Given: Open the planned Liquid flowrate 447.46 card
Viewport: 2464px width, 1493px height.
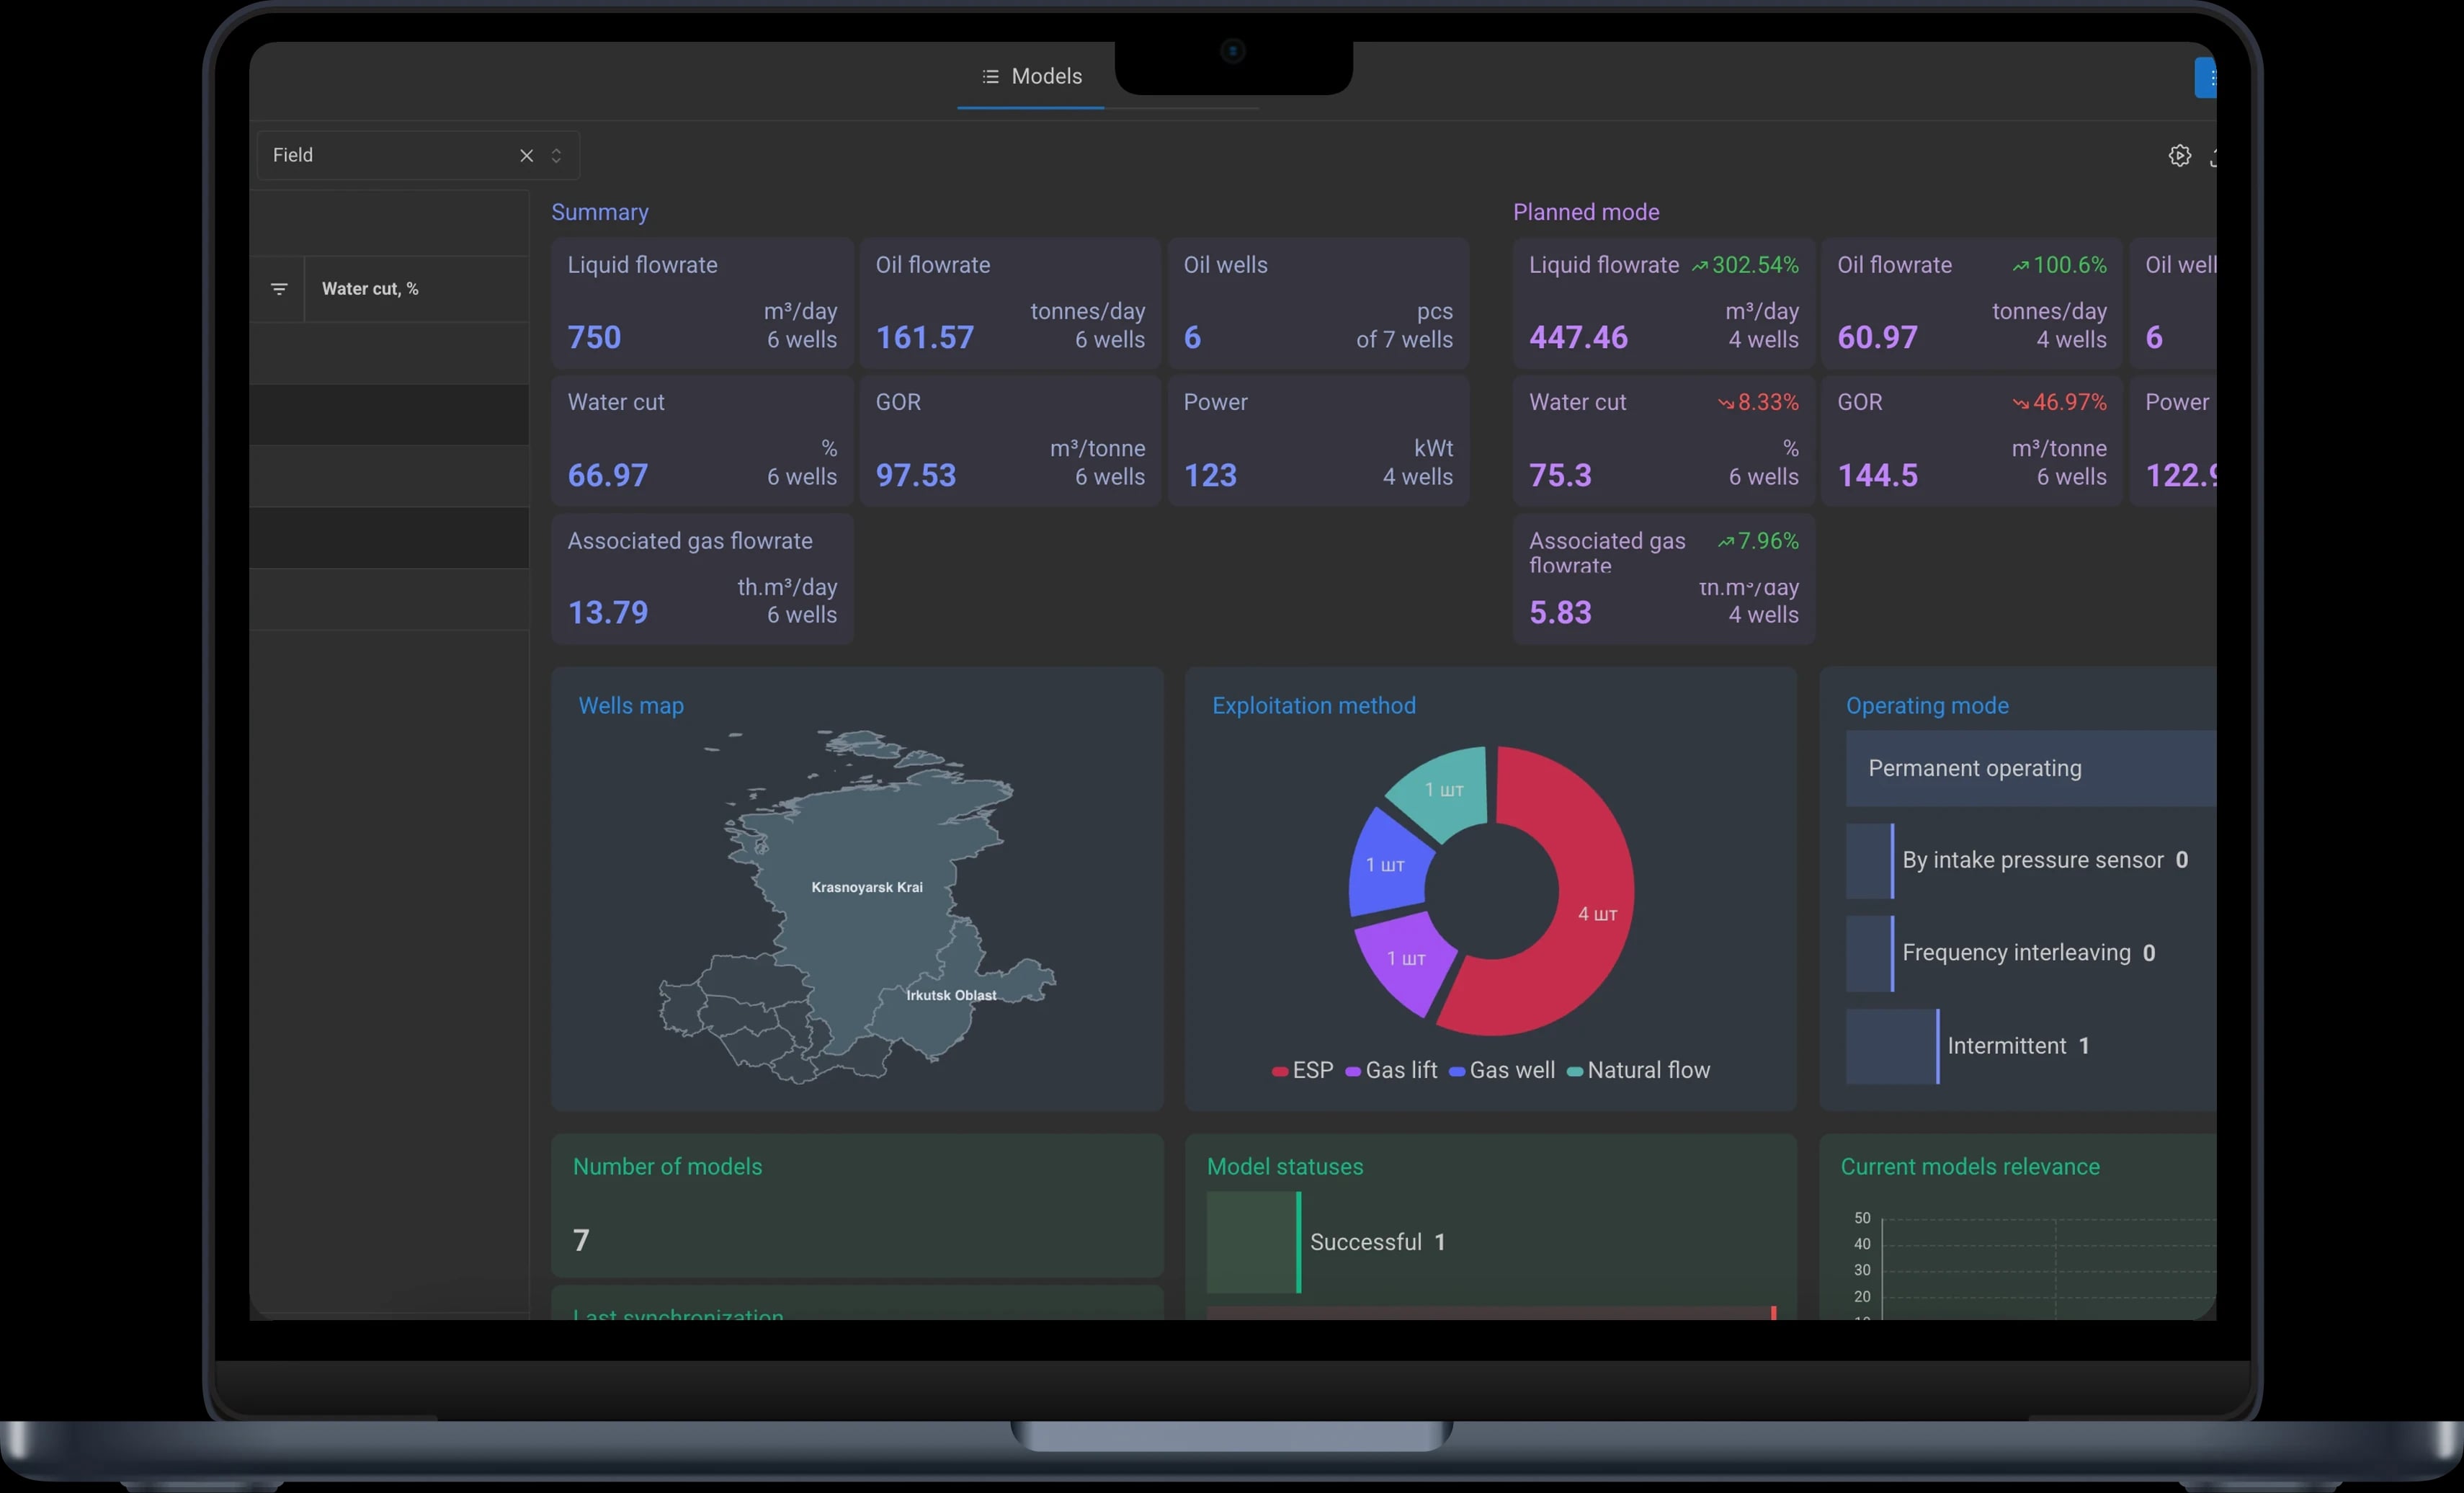Looking at the screenshot, I should click(1664, 304).
